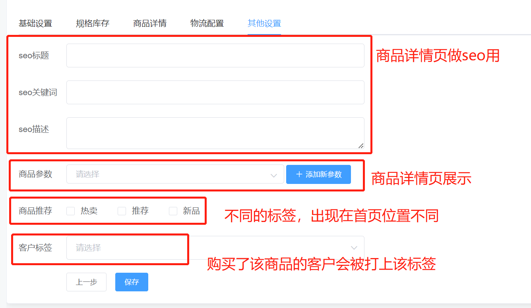The width and height of the screenshot is (531, 308).
Task: Tick the 新品 checkbox
Action: click(x=173, y=210)
